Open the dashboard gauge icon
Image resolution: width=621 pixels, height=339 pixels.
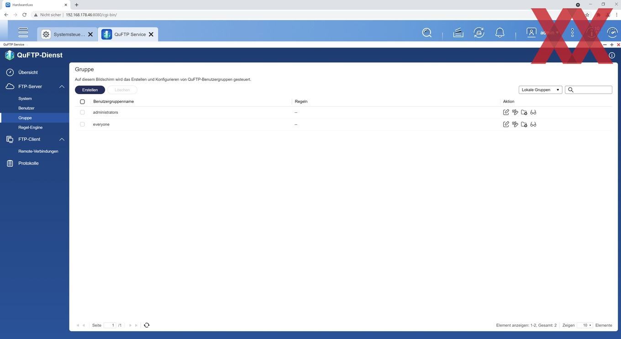tap(612, 32)
